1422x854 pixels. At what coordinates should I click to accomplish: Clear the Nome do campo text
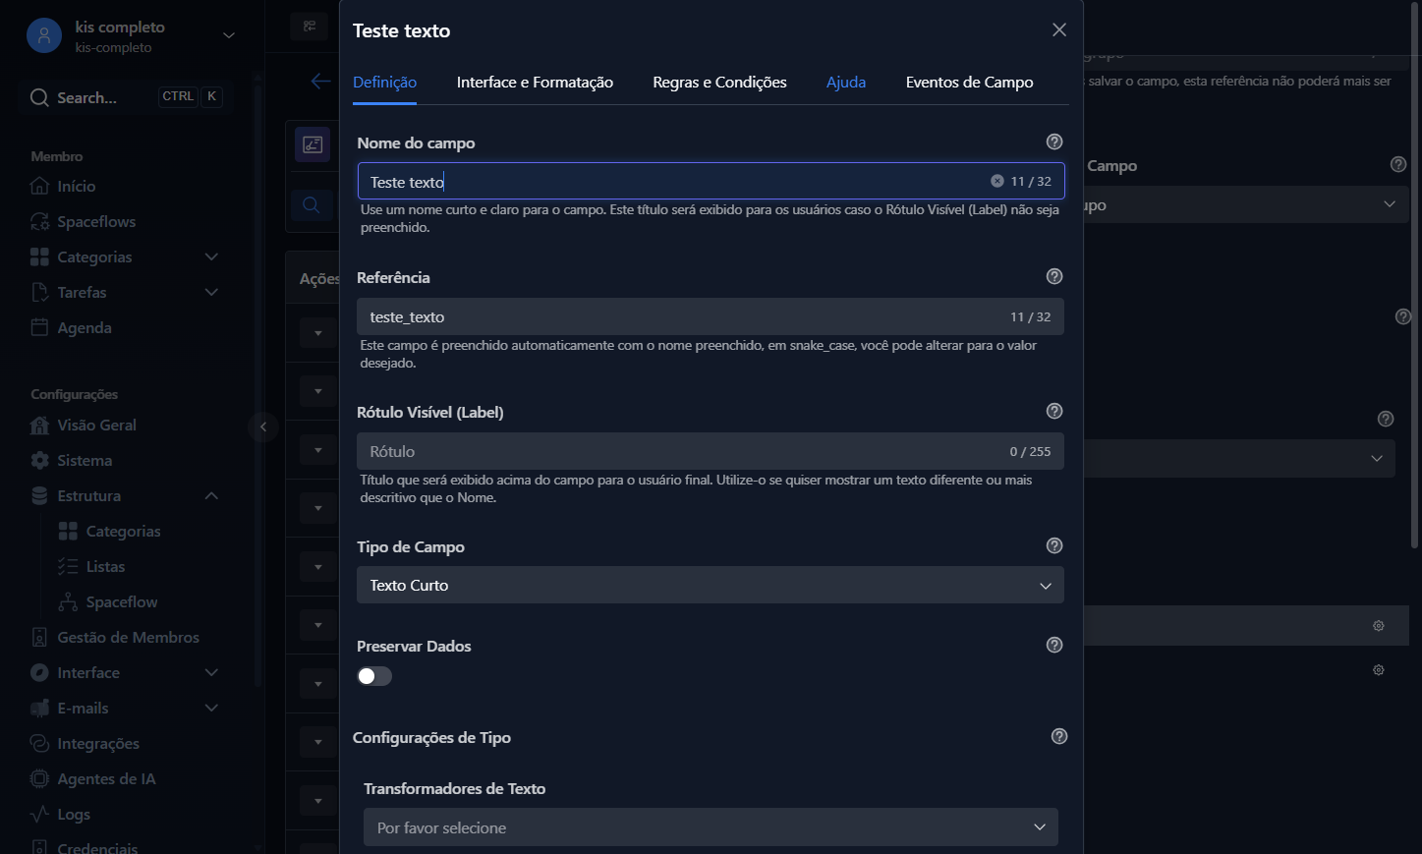point(996,181)
